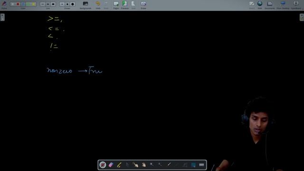The height and width of the screenshot is (171, 304).
Task: Select the Eraser tool in stylus palette
Action: [111, 165]
